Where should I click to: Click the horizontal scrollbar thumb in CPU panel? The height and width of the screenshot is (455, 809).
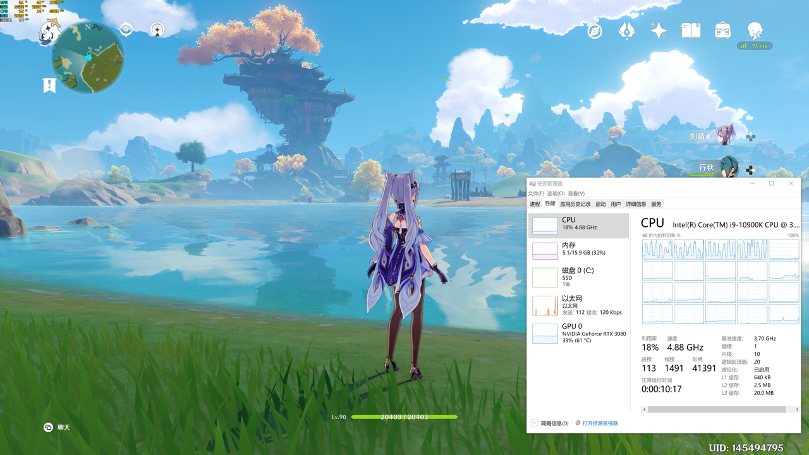click(x=717, y=409)
